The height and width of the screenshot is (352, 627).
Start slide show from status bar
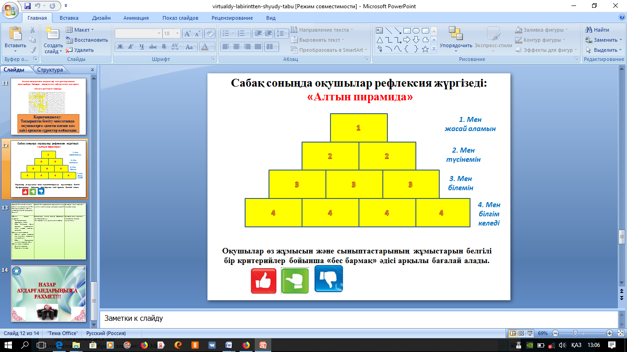[531, 333]
